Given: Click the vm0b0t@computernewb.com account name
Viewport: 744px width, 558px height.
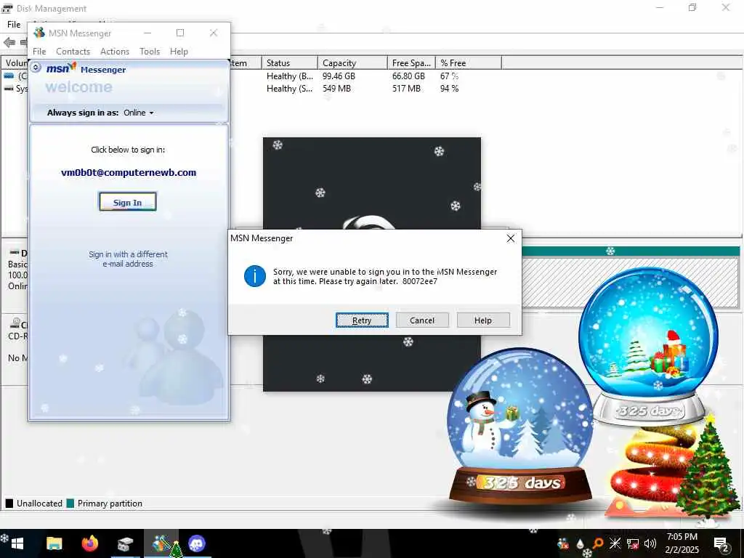Looking at the screenshot, I should coord(129,173).
